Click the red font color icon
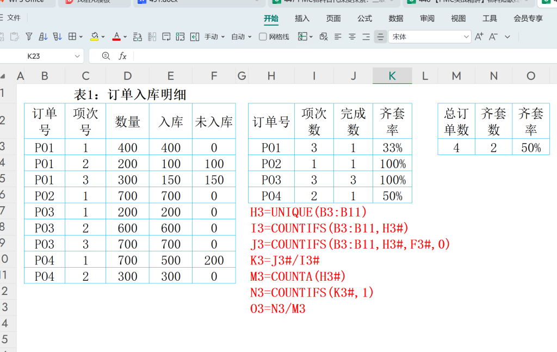 (116, 36)
